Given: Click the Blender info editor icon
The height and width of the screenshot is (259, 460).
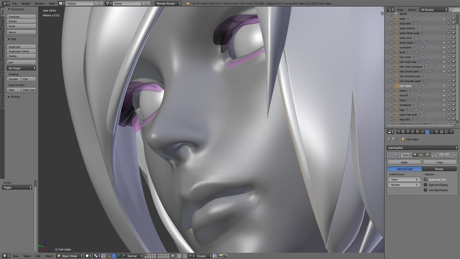Looking at the screenshot, I should [5, 3].
